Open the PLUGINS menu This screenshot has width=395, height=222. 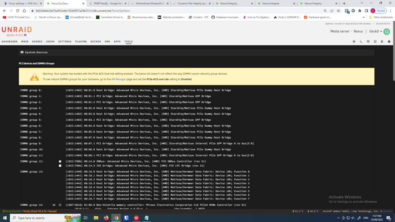pos(81,41)
